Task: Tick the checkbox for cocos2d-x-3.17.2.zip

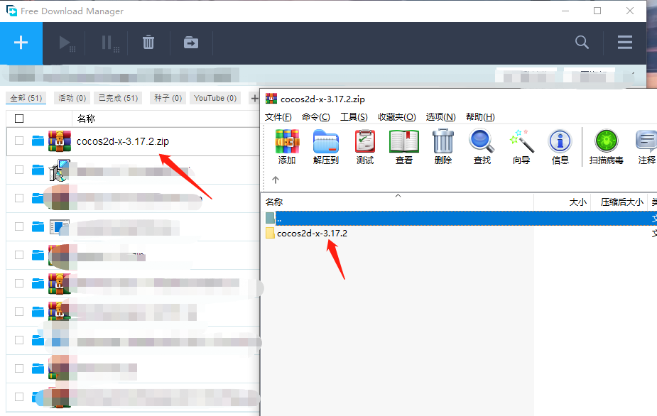Action: [19, 141]
